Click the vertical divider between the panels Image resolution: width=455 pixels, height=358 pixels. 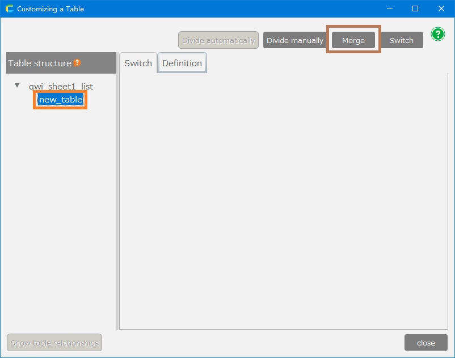[117, 193]
